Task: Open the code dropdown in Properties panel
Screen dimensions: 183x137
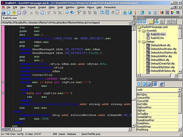Action: (x=180, y=90)
